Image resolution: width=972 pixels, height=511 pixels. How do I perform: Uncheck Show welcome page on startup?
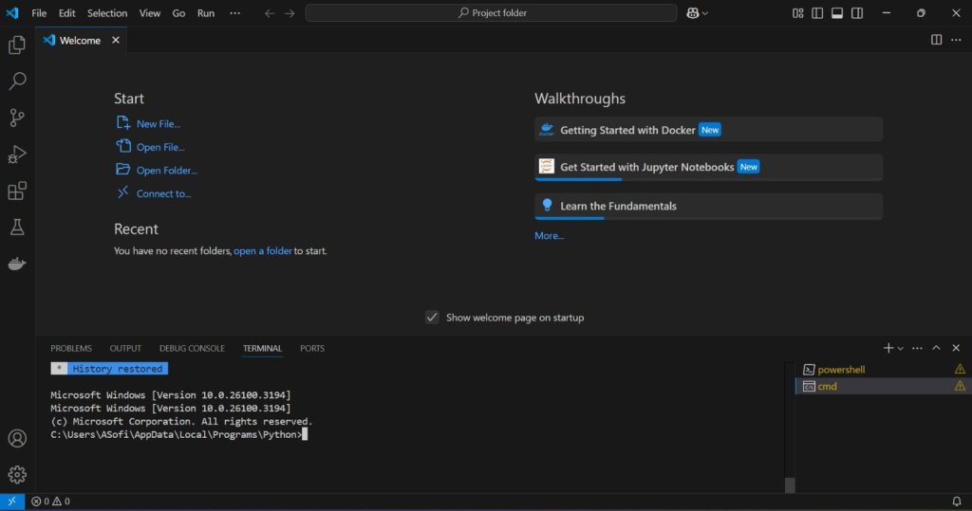click(432, 318)
